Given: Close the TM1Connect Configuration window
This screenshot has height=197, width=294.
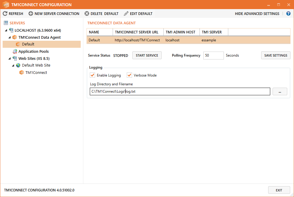Looking at the screenshot, I should [288, 5].
